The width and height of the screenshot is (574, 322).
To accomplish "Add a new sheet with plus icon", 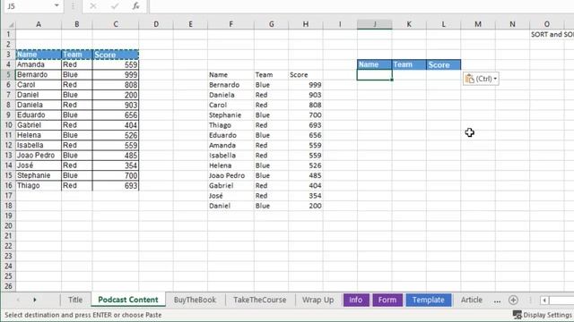I will click(513, 301).
